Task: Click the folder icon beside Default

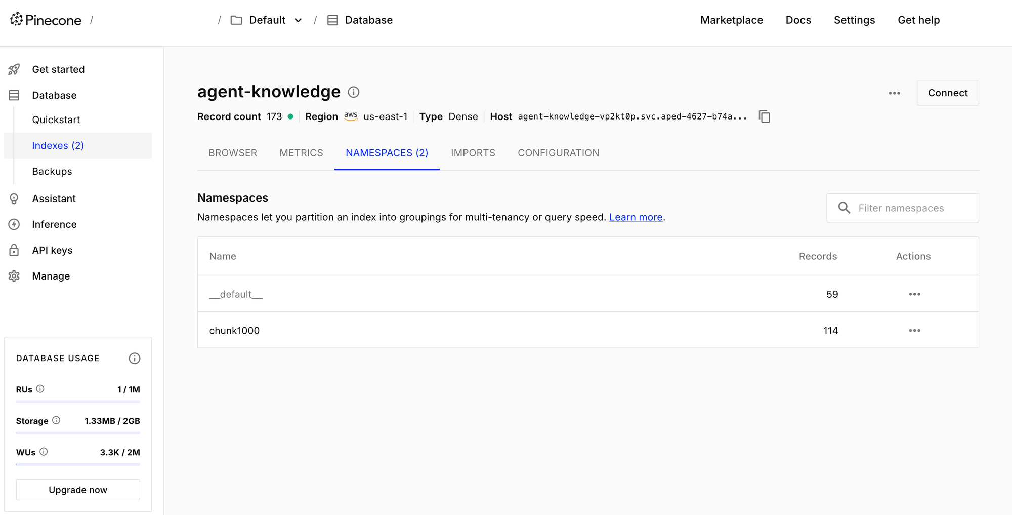Action: coord(236,20)
